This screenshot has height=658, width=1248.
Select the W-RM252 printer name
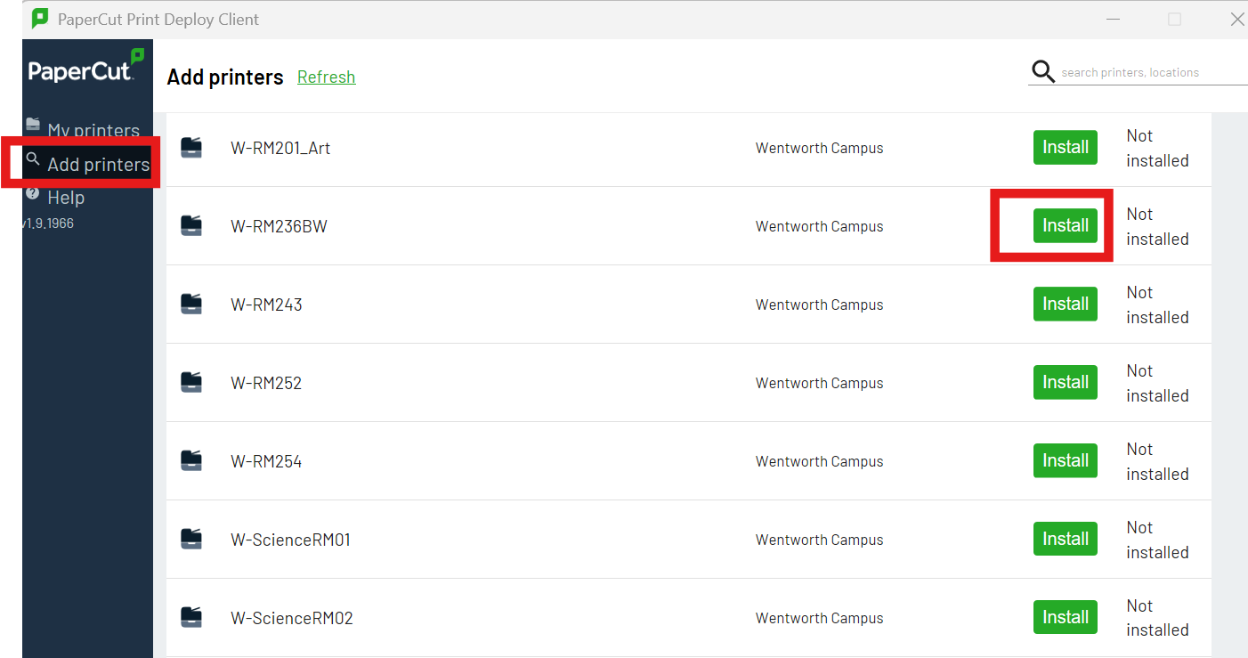[266, 383]
